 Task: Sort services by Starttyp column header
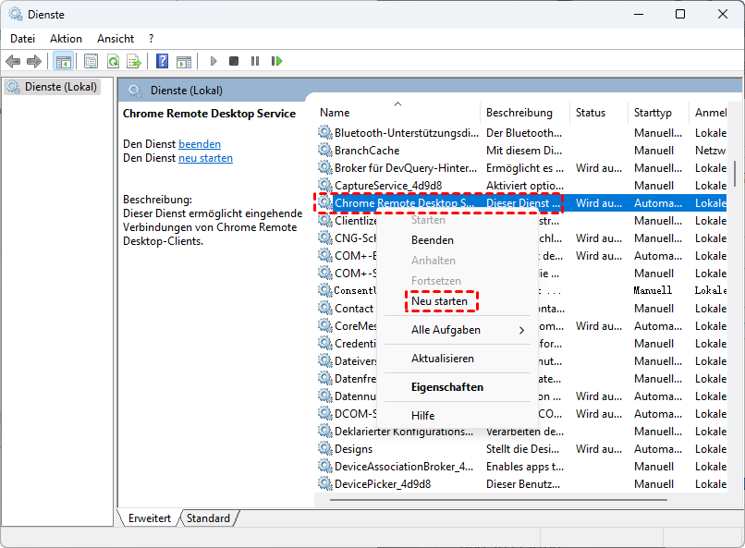pos(653,113)
